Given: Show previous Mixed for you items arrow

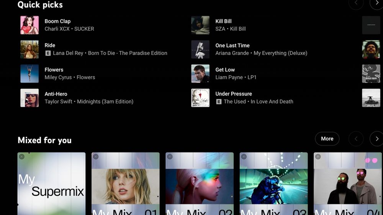Looking at the screenshot, I should point(356,139).
